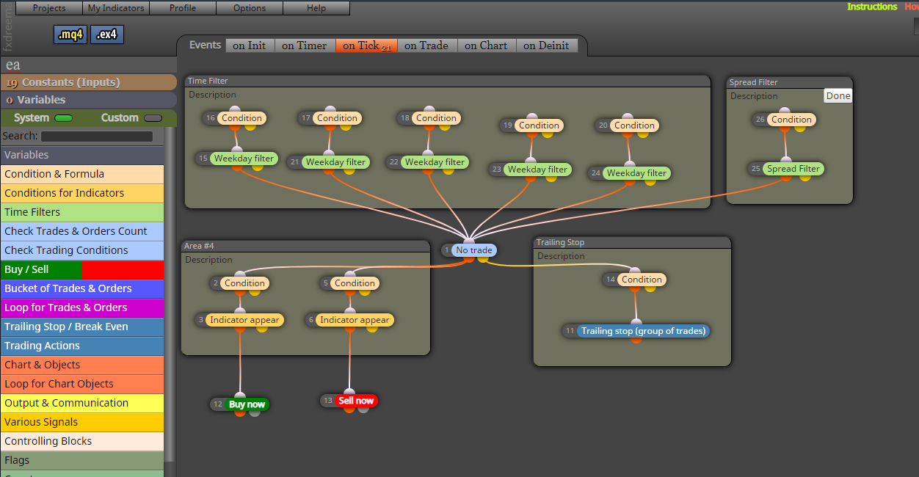The image size is (919, 477).
Task: Select the Trailing stop (group of trades) block
Action: [x=644, y=331]
